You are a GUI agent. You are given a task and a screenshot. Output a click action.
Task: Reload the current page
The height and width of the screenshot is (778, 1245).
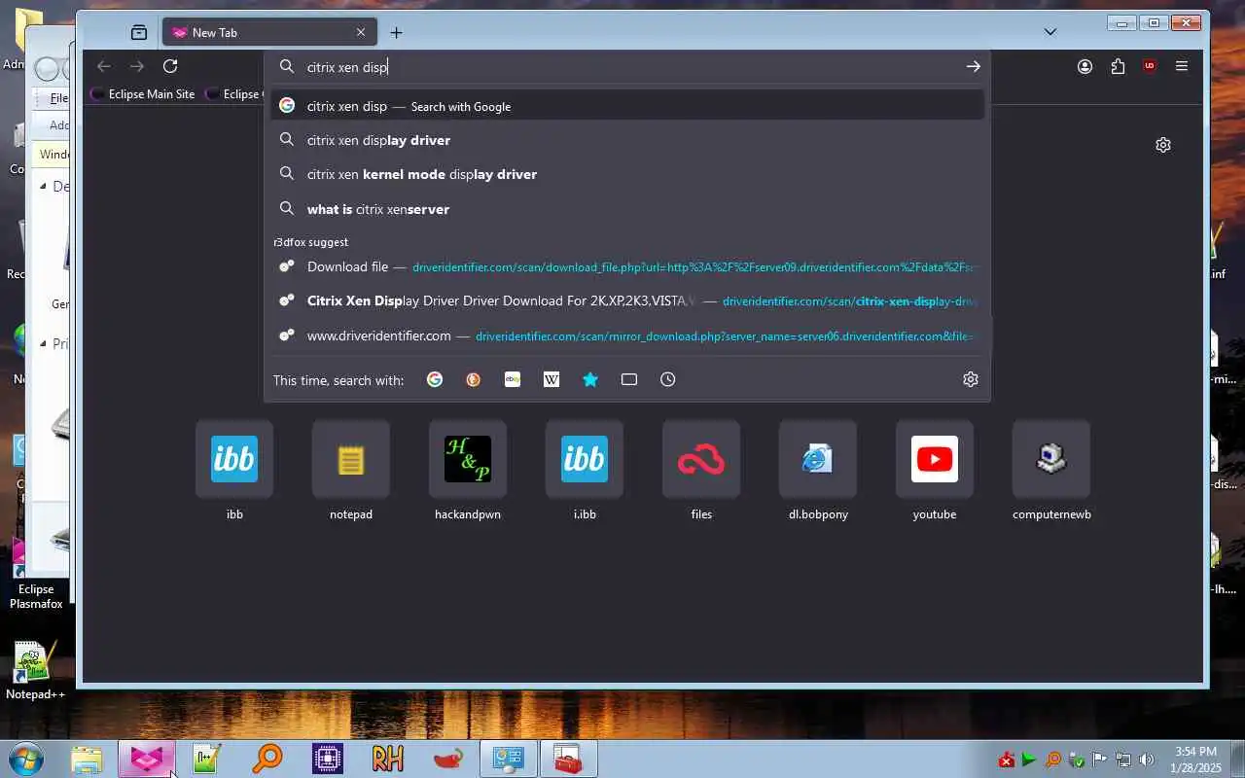pos(170,66)
